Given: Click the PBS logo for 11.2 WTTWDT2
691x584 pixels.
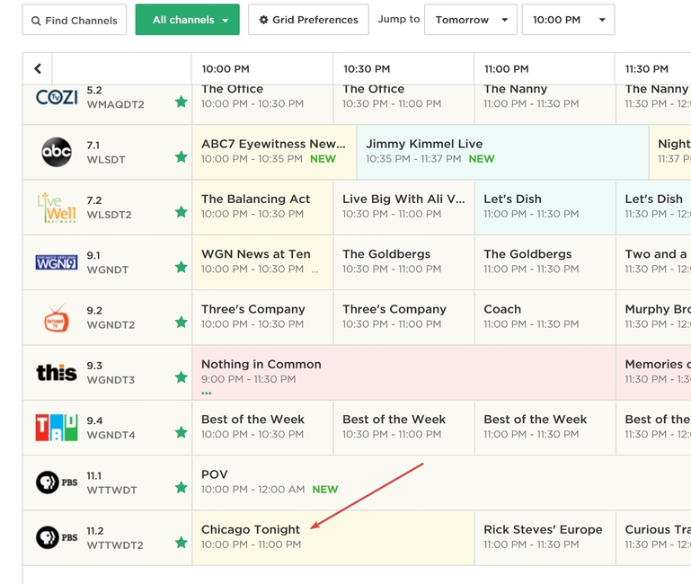Looking at the screenshot, I should (x=57, y=537).
